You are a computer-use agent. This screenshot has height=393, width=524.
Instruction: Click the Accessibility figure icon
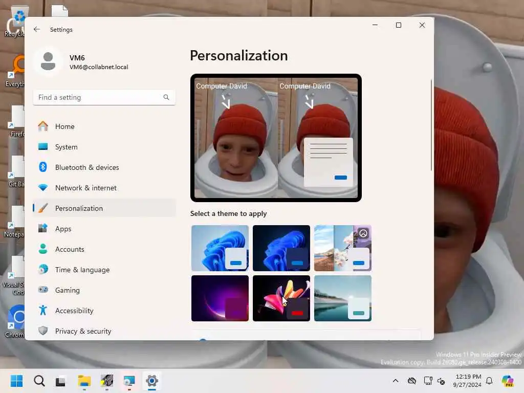pyautogui.click(x=43, y=311)
